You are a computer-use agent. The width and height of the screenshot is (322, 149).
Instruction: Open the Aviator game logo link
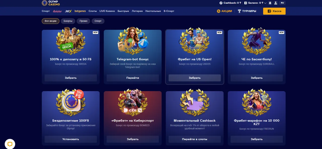[57, 11]
